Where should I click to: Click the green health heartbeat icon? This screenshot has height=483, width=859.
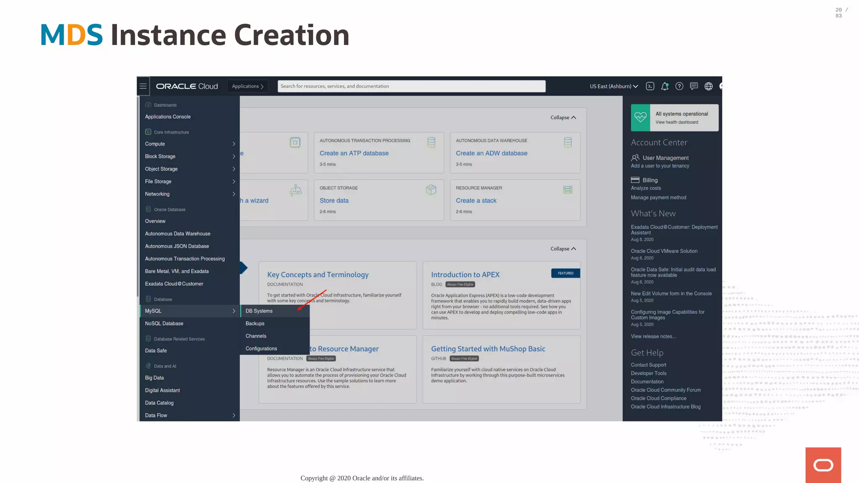640,117
